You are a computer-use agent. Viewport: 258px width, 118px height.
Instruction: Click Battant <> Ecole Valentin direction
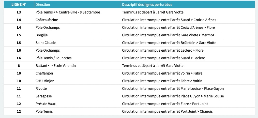[x=56, y=66]
